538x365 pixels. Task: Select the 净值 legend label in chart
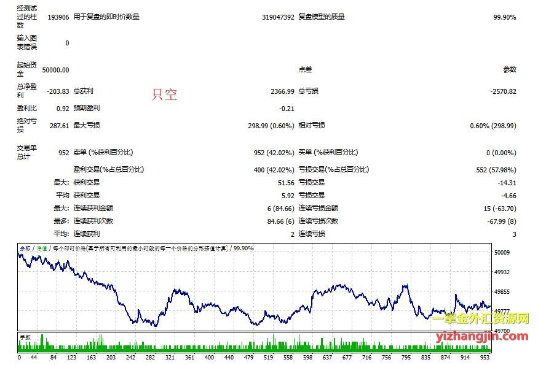[x=42, y=248]
